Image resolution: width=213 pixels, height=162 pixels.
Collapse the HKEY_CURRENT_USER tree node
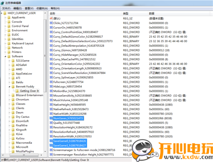[1, 13]
